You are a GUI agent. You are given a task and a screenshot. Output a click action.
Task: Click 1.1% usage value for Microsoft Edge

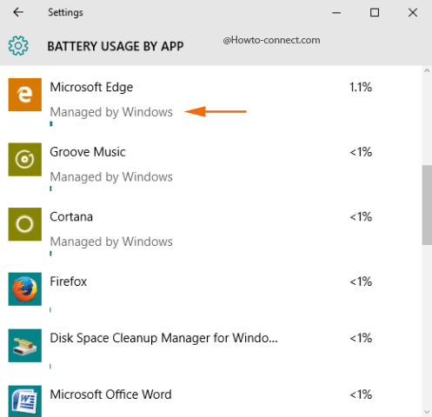click(x=361, y=87)
